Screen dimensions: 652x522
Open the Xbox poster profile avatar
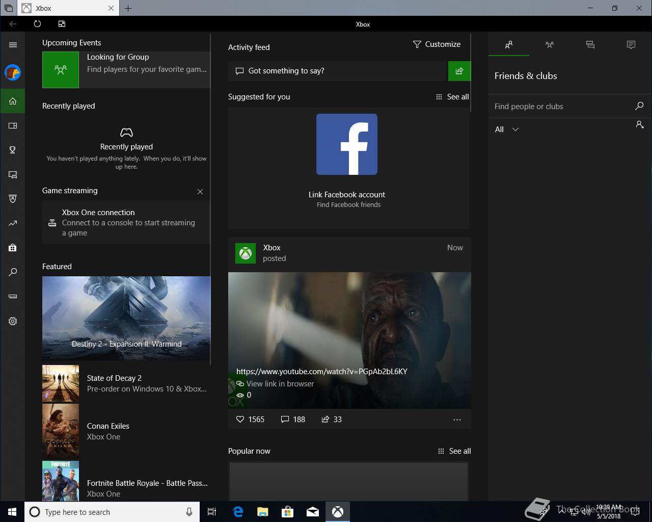pos(246,253)
